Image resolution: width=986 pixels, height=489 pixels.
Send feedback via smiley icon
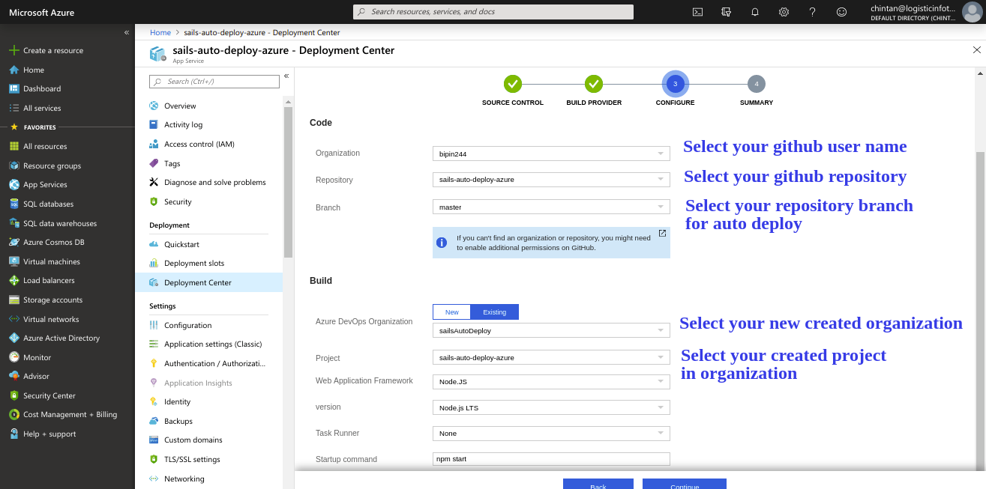841,12
